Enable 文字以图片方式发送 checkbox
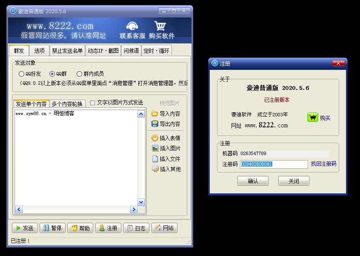The height and width of the screenshot is (256, 360). pos(92,103)
